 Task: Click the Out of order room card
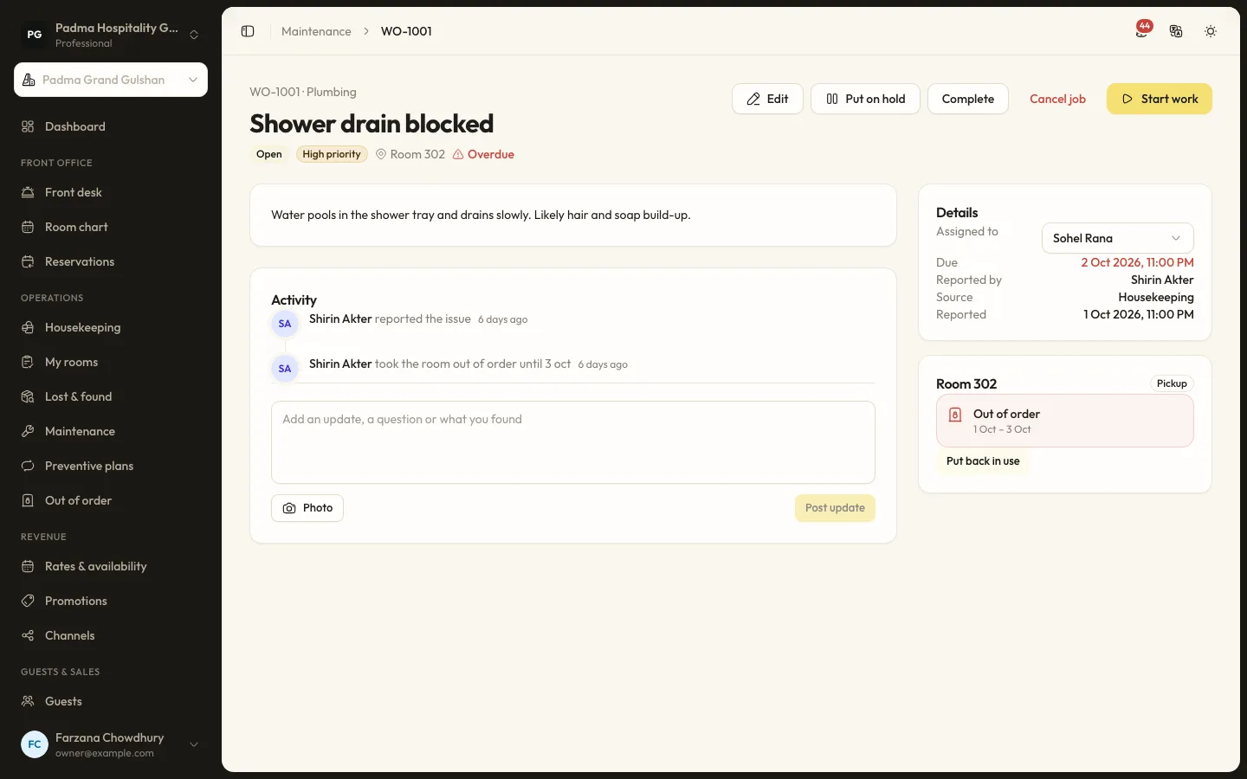[x=1065, y=421]
